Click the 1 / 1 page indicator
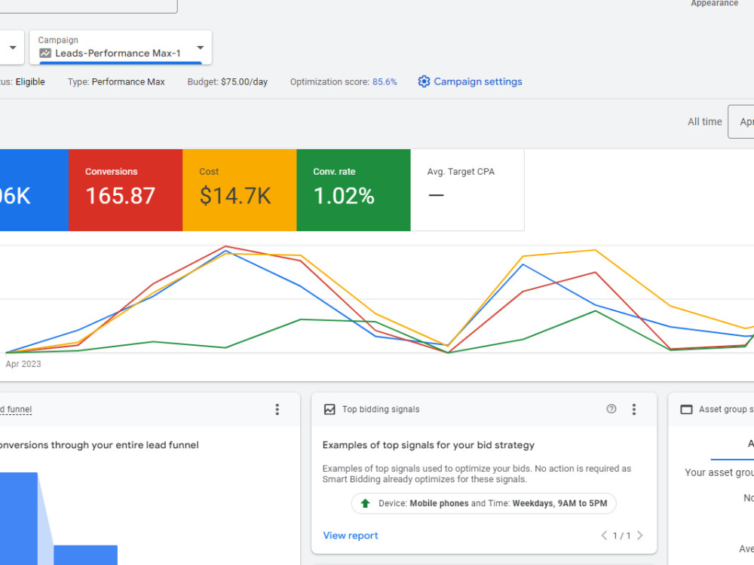Viewport: 754px width, 565px height. click(622, 536)
